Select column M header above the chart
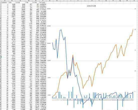The height and width of the screenshot is (110, 138). pyautogui.click(x=92, y=1)
